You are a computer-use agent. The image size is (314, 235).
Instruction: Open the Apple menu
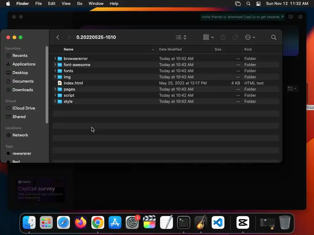[x=8, y=4]
